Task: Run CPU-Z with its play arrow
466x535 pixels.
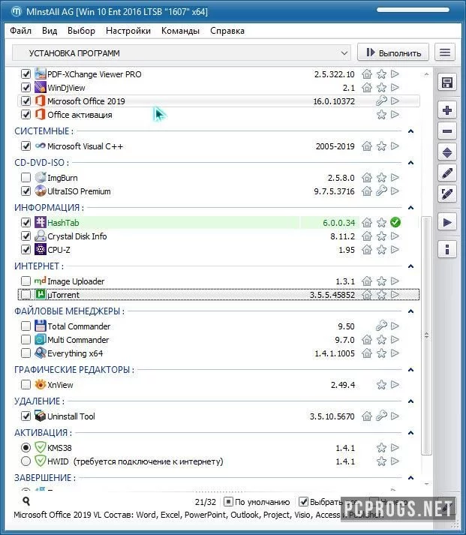Action: 395,249
